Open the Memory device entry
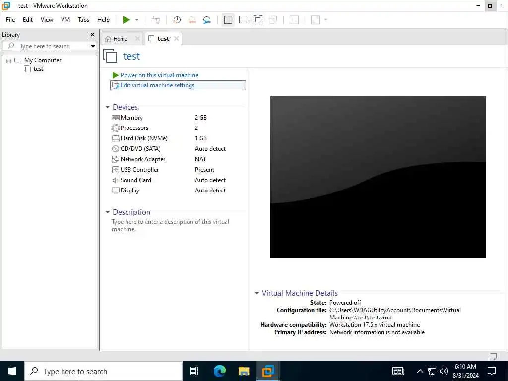 click(131, 118)
